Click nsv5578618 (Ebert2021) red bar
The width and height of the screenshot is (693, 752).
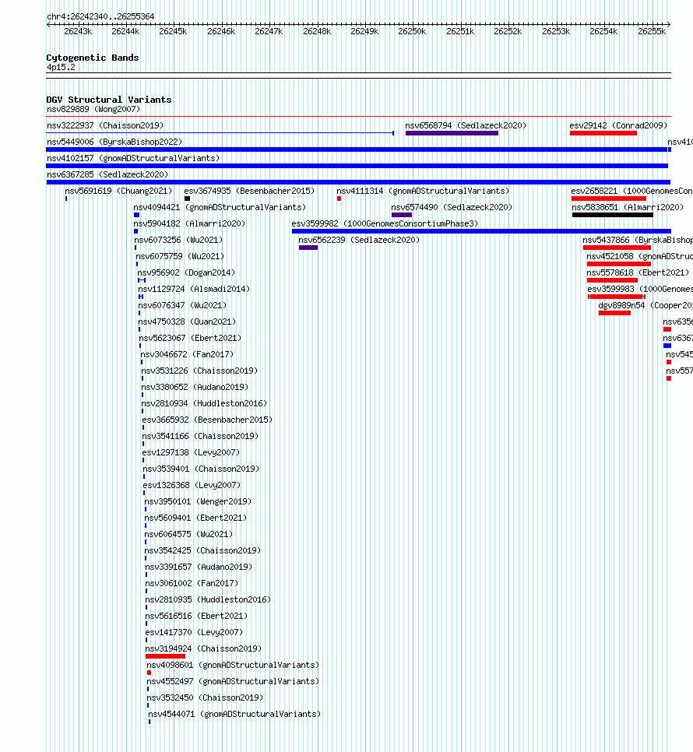613,280
